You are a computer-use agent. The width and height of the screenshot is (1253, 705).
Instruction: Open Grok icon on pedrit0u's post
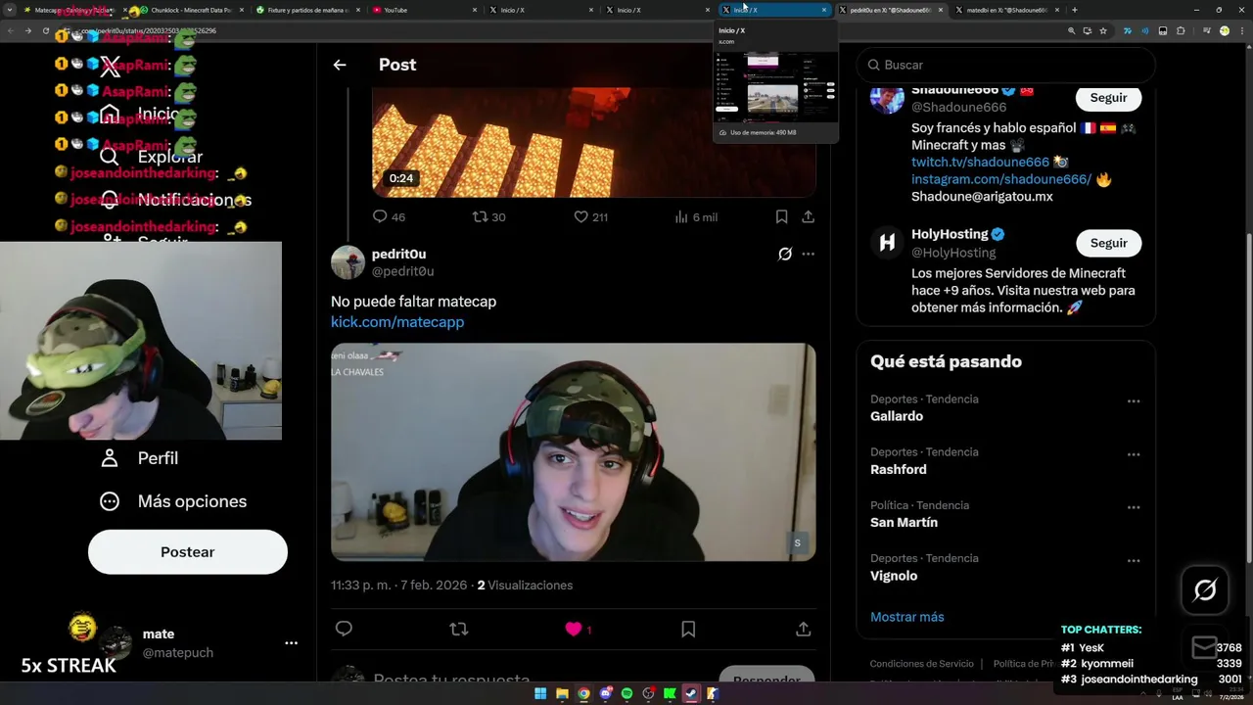coord(784,254)
